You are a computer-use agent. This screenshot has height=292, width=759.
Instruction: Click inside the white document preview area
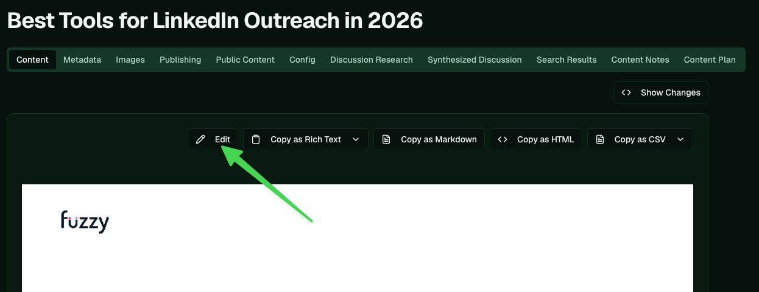[x=358, y=238]
